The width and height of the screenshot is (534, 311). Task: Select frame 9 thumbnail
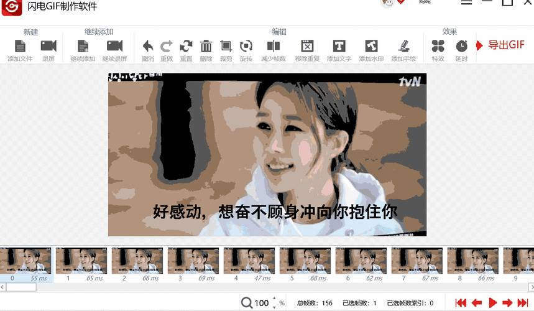point(518,261)
